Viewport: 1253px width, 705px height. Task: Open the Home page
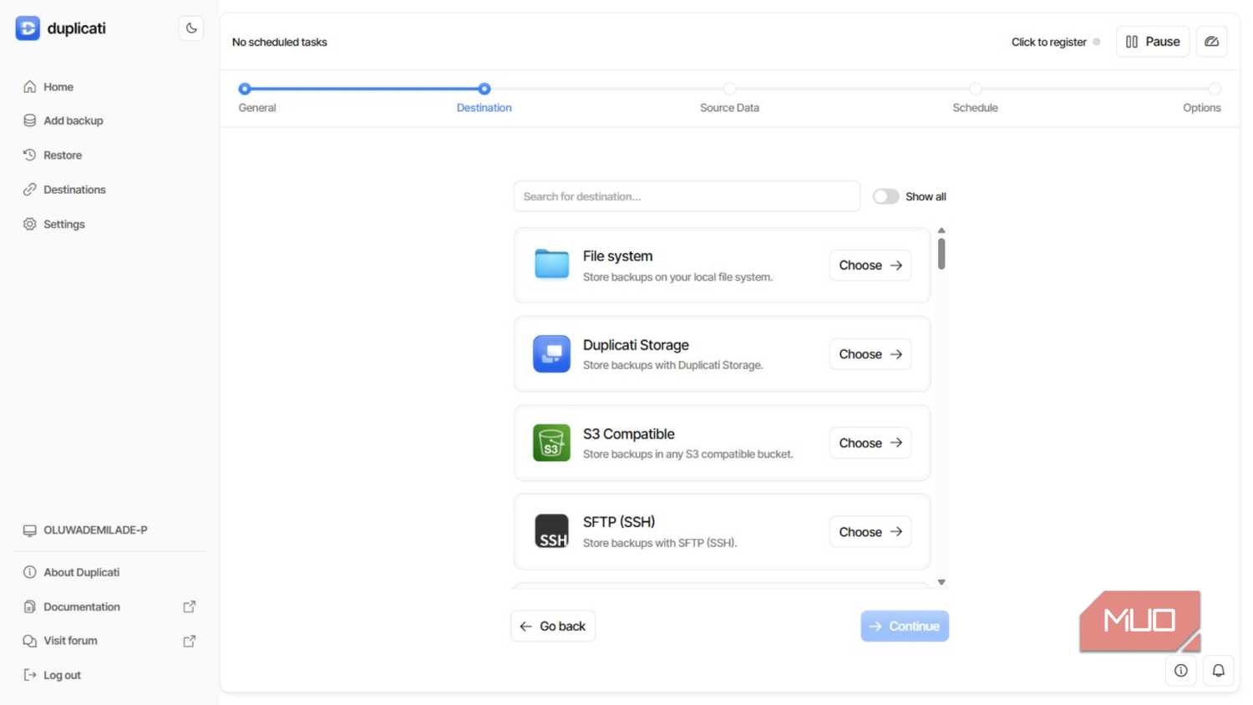point(58,87)
